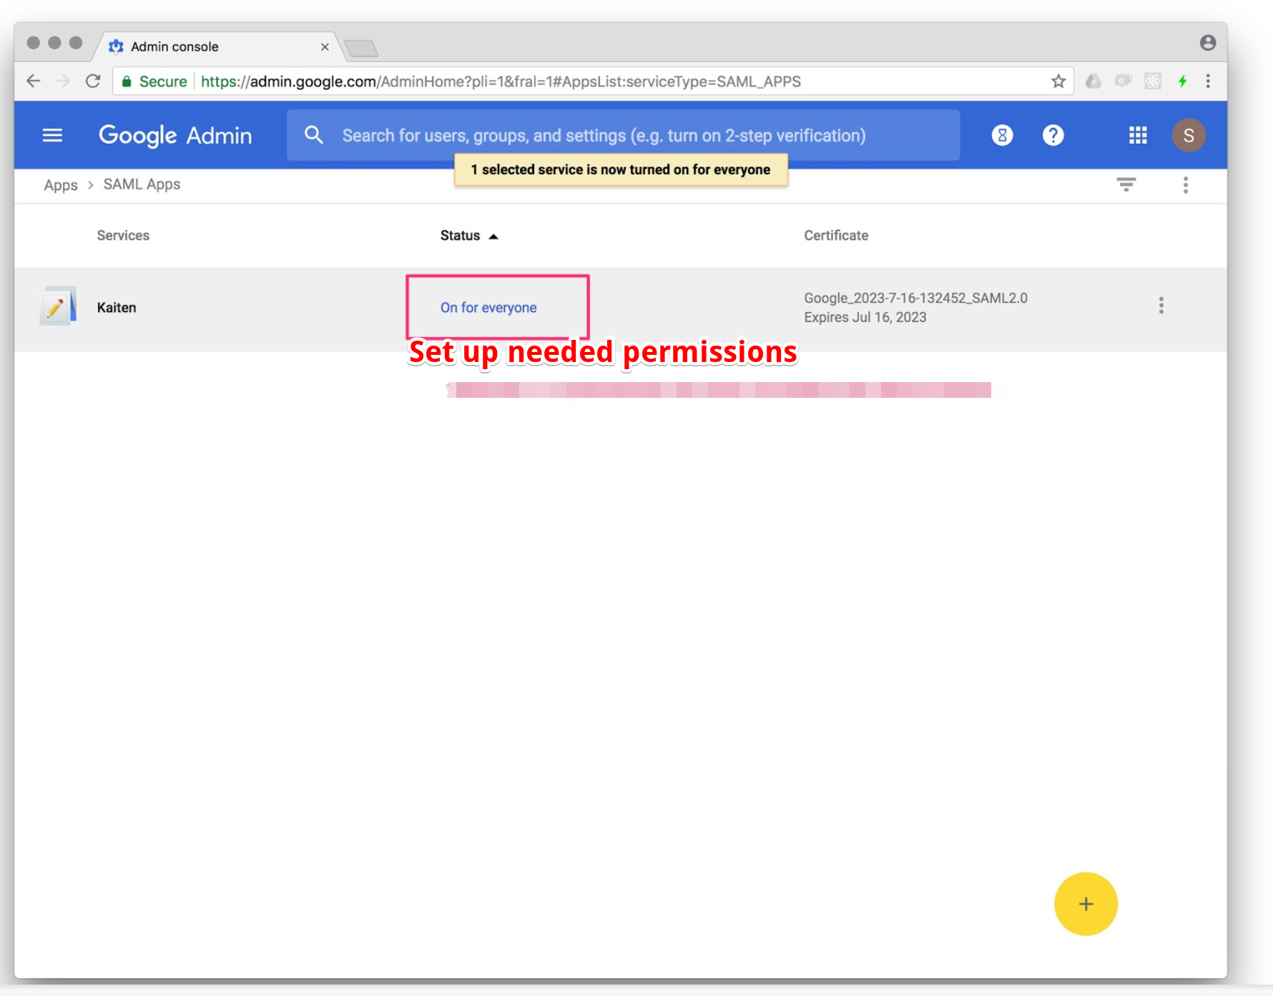Click the Chrome profile person icon

[1208, 43]
